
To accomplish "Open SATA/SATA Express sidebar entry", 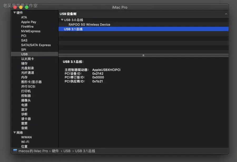I will tap(36, 45).
